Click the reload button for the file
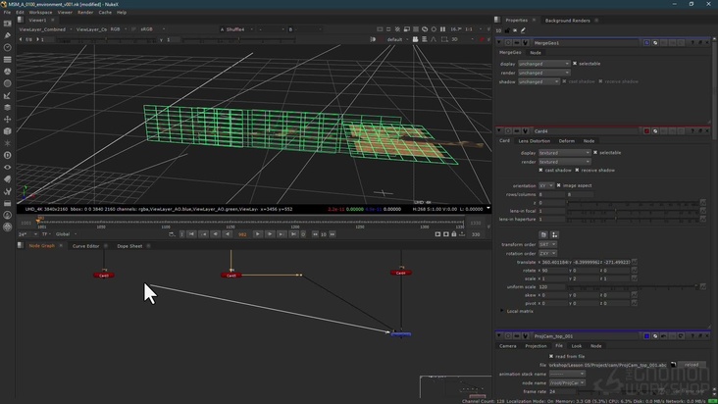718x404 pixels. (x=692, y=365)
